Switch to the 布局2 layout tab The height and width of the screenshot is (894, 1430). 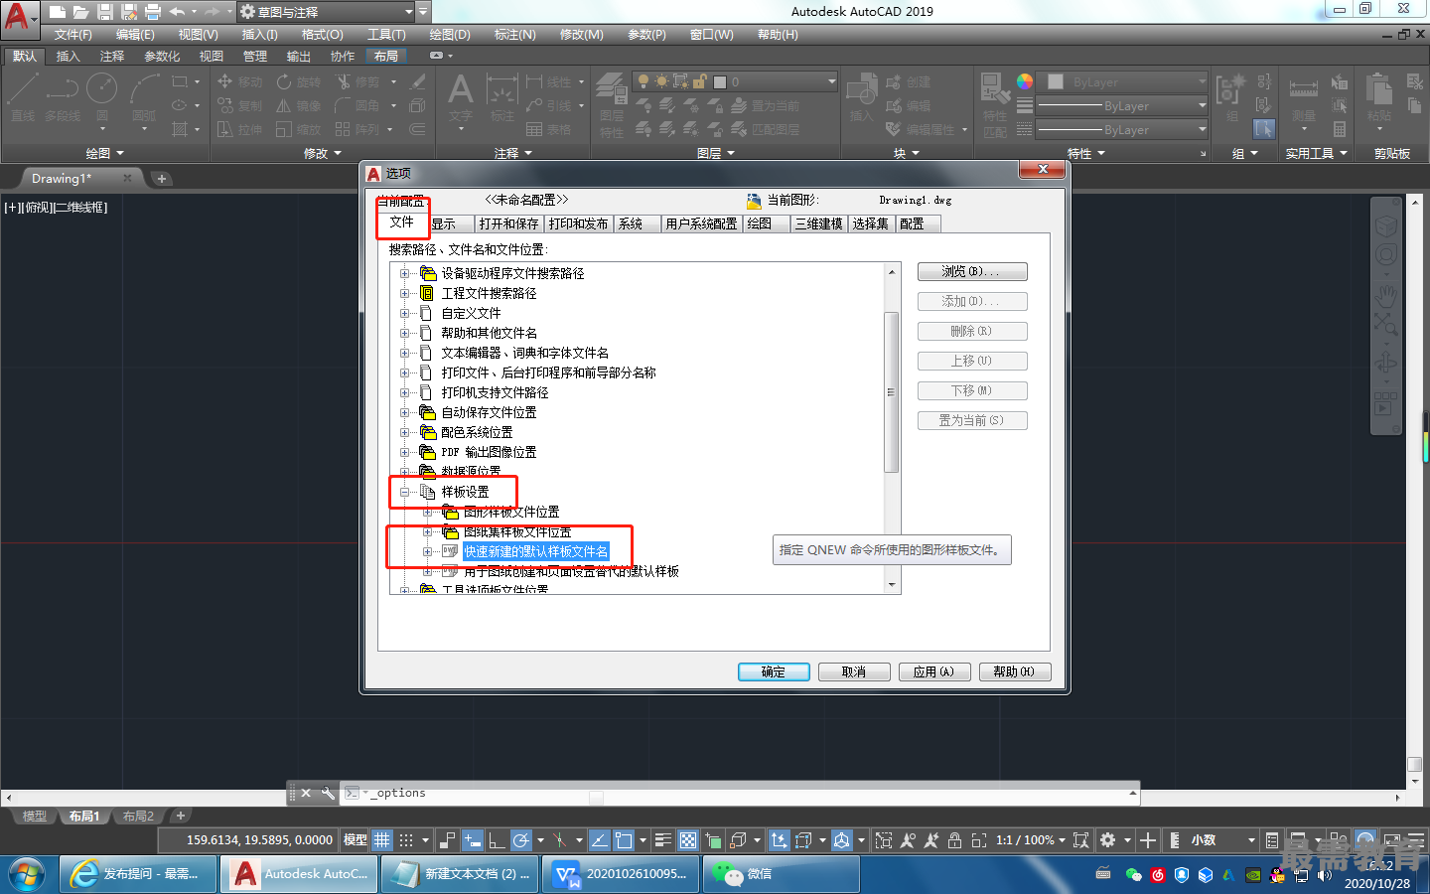[x=138, y=816]
